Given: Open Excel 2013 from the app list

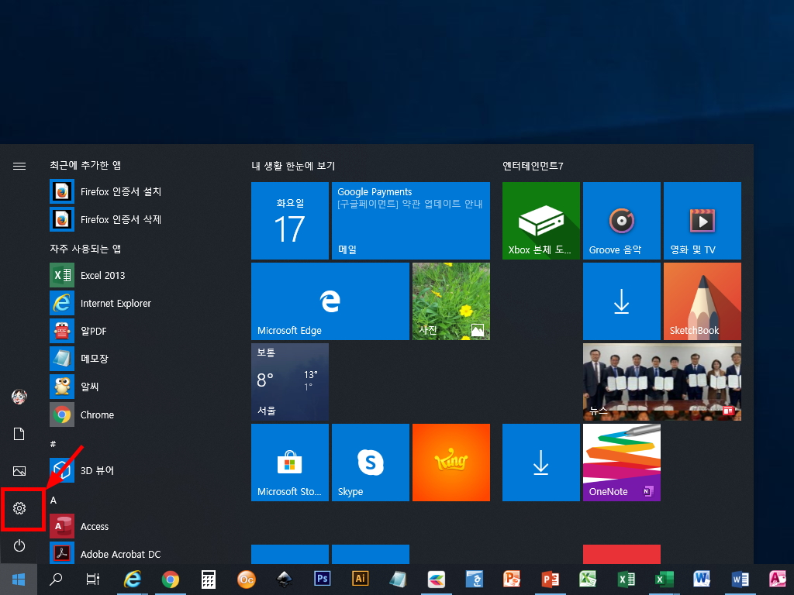Looking at the screenshot, I should pyautogui.click(x=88, y=275).
